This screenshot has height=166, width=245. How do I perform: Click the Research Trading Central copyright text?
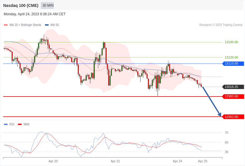pos(221,25)
